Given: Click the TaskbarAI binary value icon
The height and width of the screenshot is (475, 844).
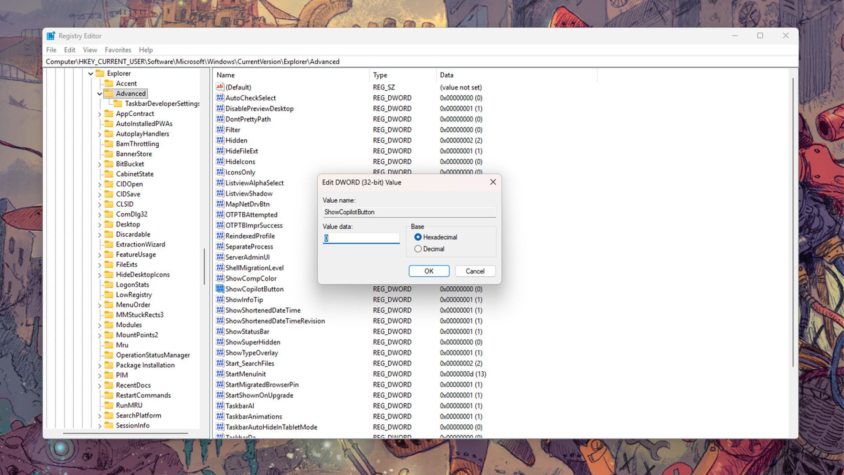Looking at the screenshot, I should (x=219, y=406).
